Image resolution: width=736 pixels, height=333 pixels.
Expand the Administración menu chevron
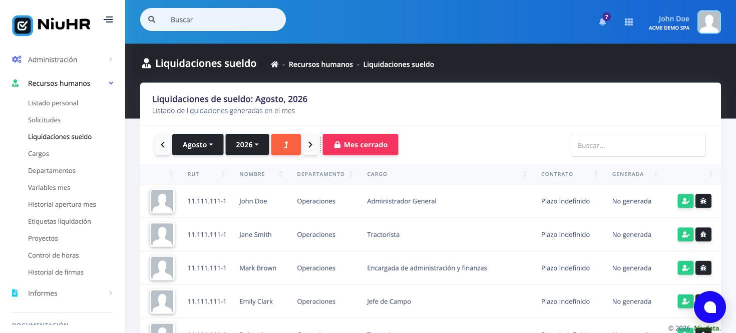(x=111, y=59)
